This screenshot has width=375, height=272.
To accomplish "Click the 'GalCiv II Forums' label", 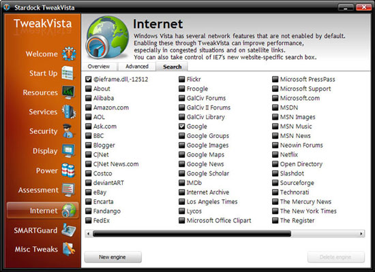I will [209, 107].
